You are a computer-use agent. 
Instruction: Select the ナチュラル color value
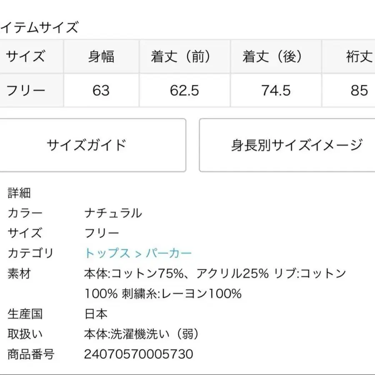coord(113,213)
